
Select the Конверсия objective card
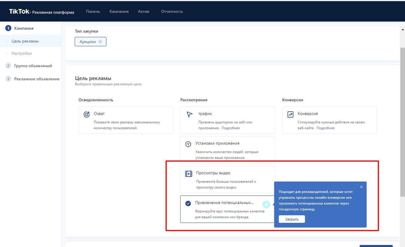tap(330, 120)
